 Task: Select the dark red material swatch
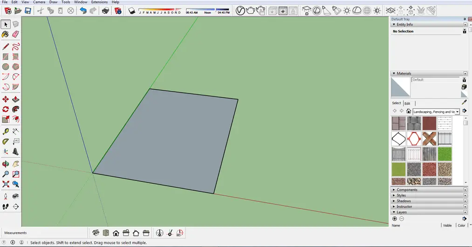coord(429,123)
